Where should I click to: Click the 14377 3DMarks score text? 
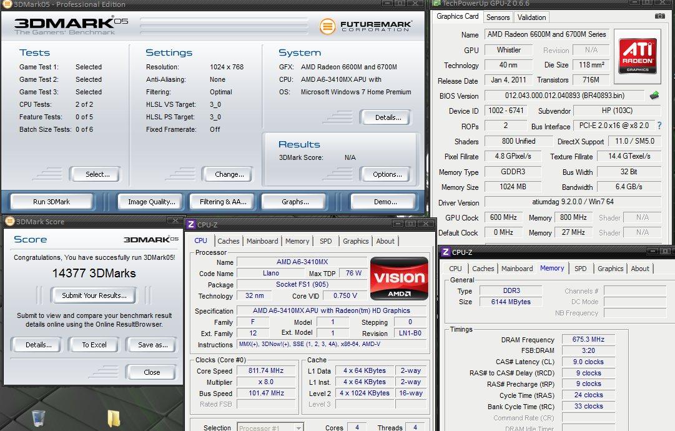94,274
